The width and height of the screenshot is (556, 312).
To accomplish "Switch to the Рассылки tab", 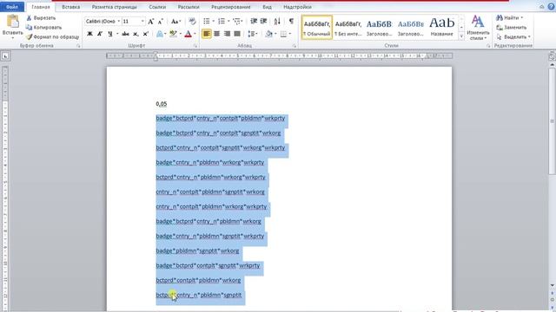I will [x=189, y=7].
